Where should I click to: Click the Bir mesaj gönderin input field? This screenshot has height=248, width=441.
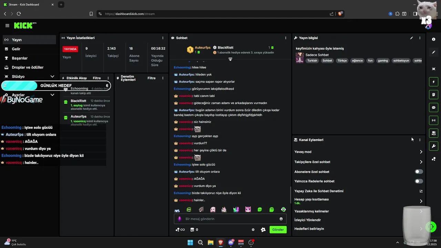pyautogui.click(x=231, y=219)
